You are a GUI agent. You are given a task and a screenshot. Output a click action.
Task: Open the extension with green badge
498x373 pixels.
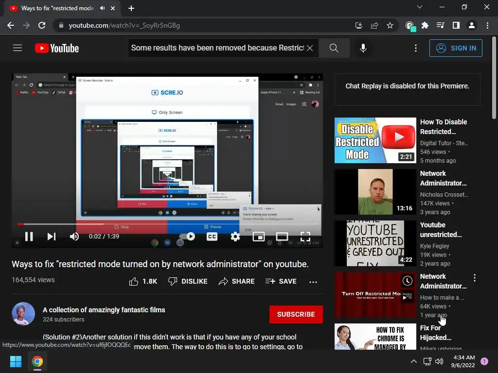410,26
